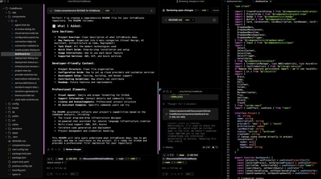Open README.md diff in external view icon
Image resolution: width=321 pixels, height=179 pixels.
(214, 20)
